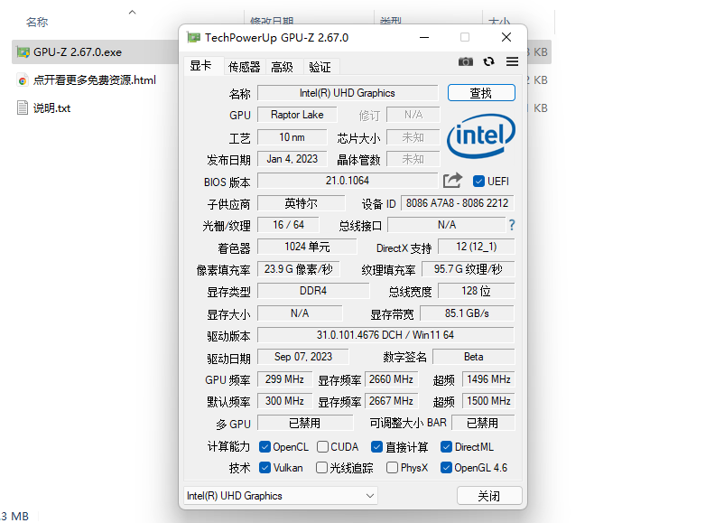Click the BIOS export share arrow icon
This screenshot has height=523, width=724.
coord(452,180)
